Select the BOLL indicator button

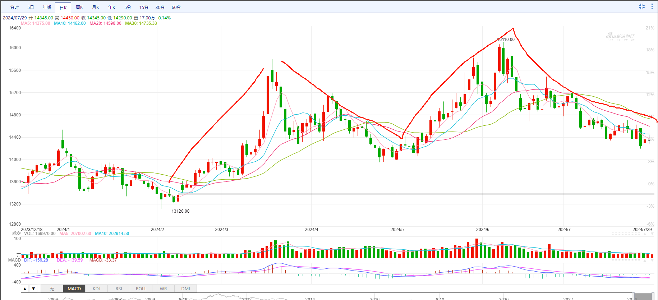[x=141, y=289]
